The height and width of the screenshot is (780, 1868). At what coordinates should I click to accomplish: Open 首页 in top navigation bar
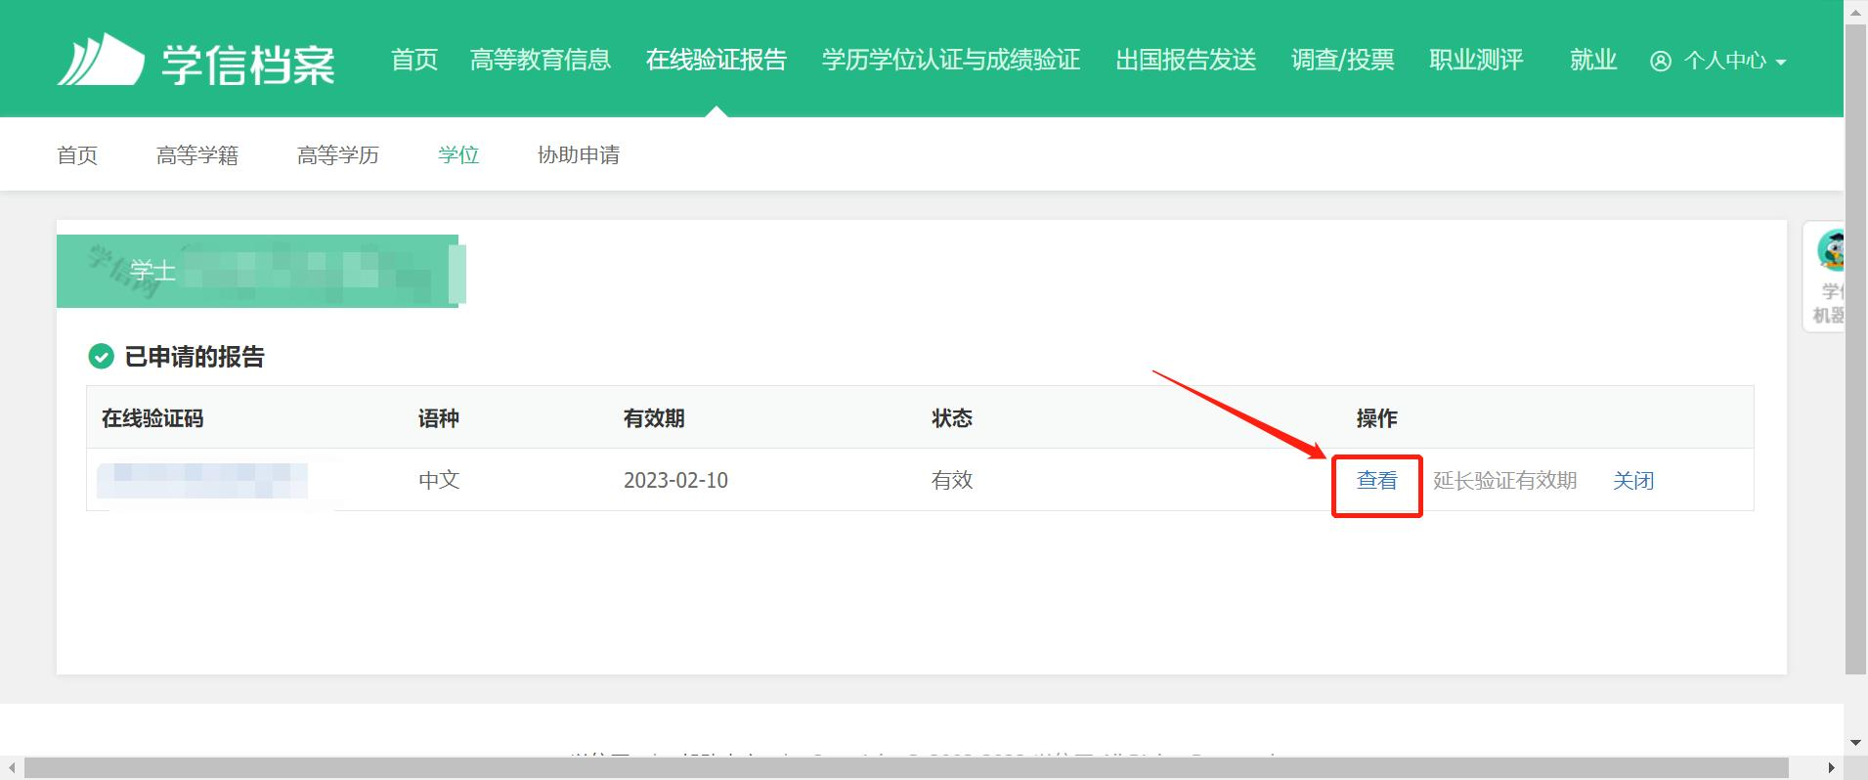414,60
